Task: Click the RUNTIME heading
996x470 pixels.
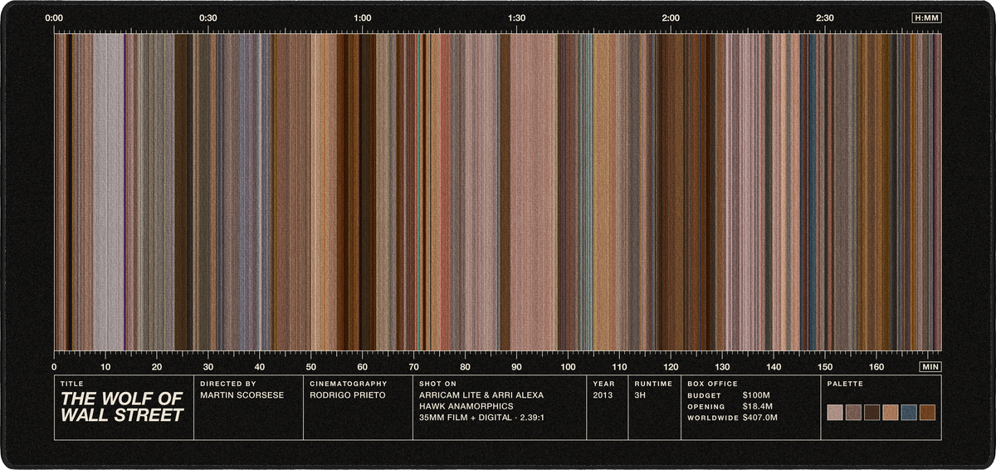Action: click(x=653, y=384)
